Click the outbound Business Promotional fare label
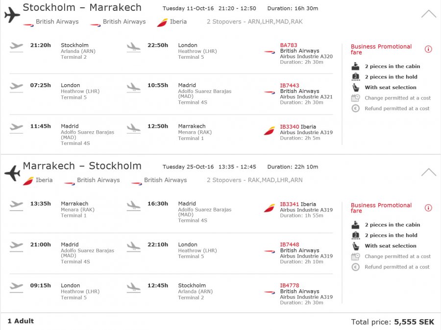Screen dimensions: 441x330 tap(381, 49)
